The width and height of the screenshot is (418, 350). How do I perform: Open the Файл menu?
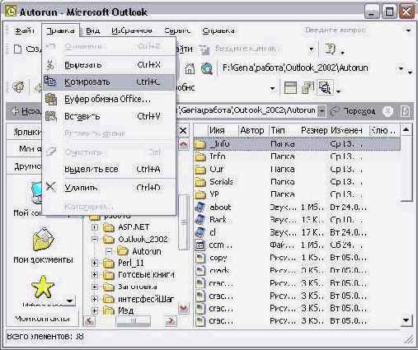(24, 30)
